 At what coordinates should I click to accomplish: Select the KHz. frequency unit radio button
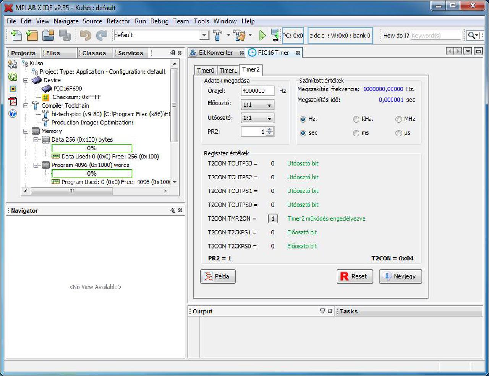pyautogui.click(x=356, y=119)
